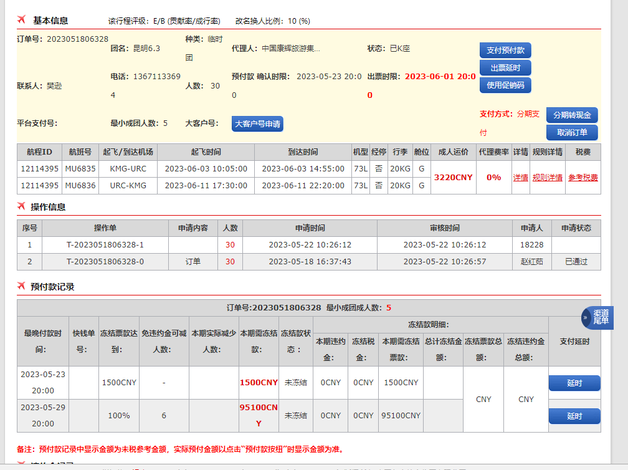Click operation record T-2023051806328-0
The height and width of the screenshot is (470, 628).
click(x=105, y=262)
